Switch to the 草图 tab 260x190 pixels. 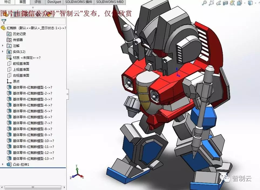pyautogui.click(x=23, y=2)
